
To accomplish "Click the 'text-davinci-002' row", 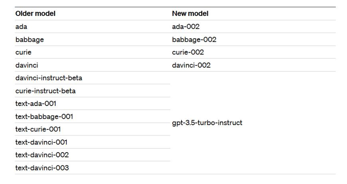I will click(x=42, y=155).
